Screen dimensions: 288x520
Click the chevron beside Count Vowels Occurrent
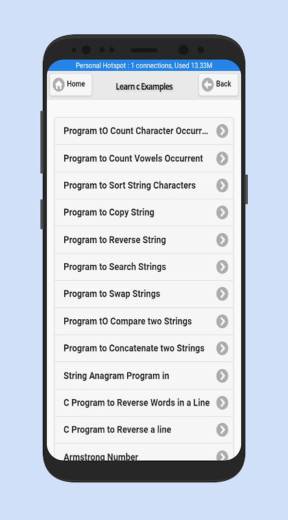tap(222, 159)
